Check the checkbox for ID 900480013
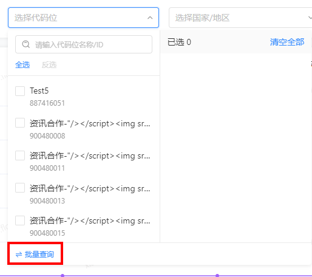 pos(20,188)
